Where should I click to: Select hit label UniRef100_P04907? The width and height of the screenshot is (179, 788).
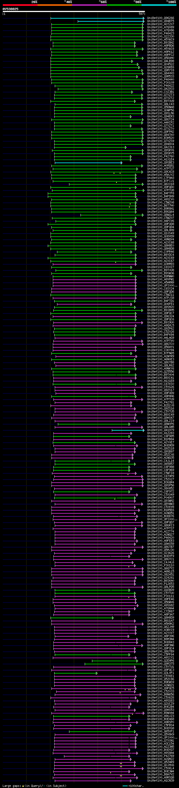161,498
